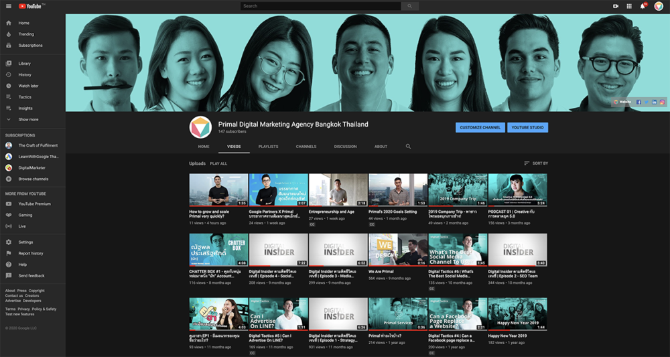
Task: Open 'Entrepreneurship and Age' video thumbnail
Action: coord(338,190)
